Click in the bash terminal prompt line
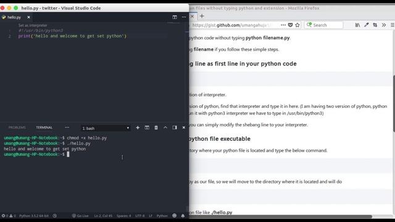This screenshot has width=395, height=222. (36, 154)
